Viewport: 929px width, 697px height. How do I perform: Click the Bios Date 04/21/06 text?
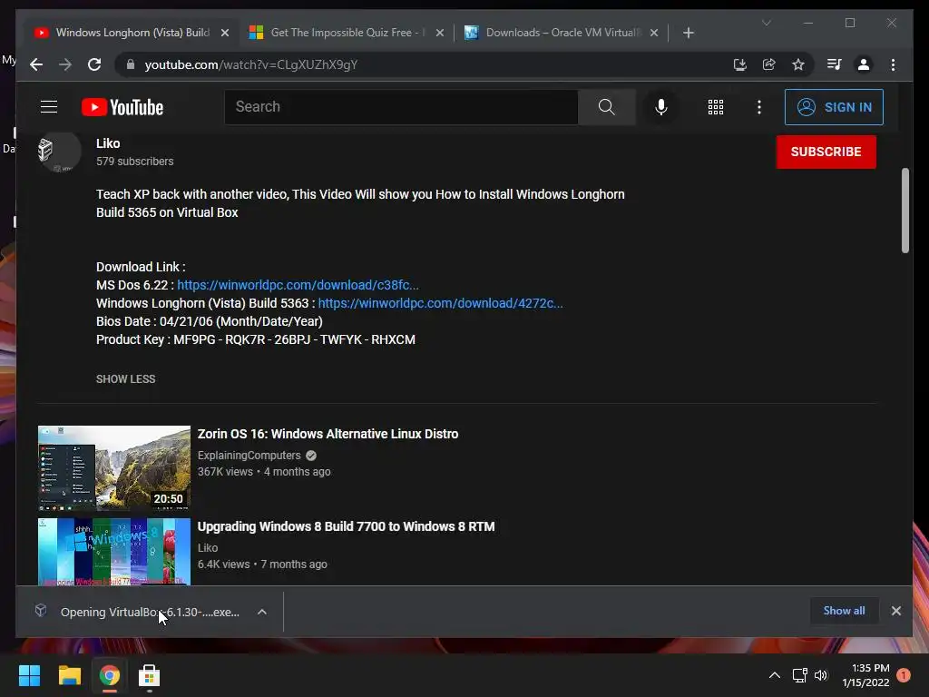(x=210, y=321)
